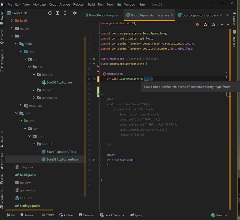Collapse the main folder
Viewport: 240px width, 220px height.
point(16,44)
